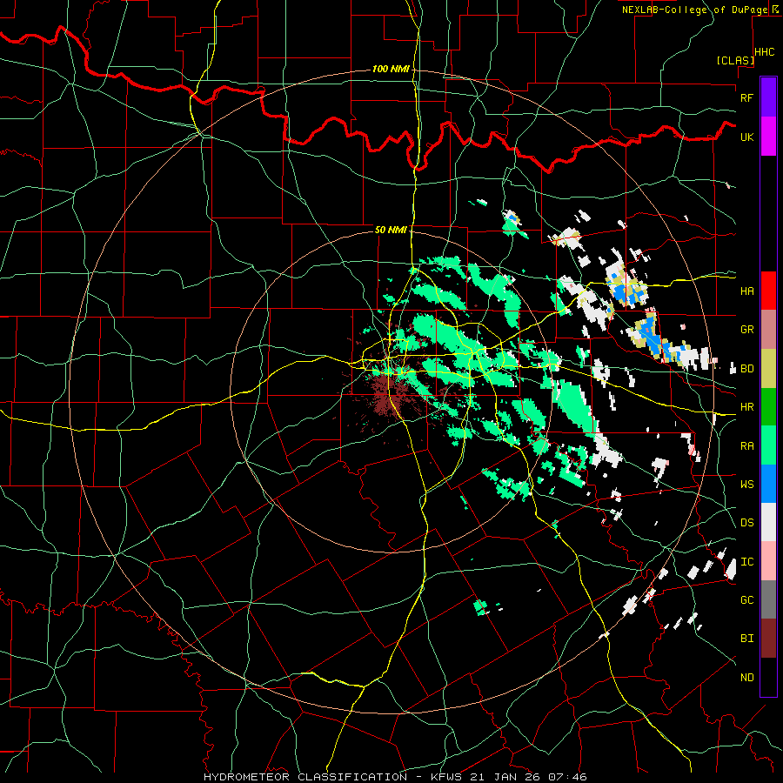
Task: Click the 'RA' legend label
Action: tap(746, 446)
